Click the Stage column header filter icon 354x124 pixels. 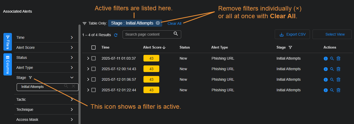tap(290, 47)
